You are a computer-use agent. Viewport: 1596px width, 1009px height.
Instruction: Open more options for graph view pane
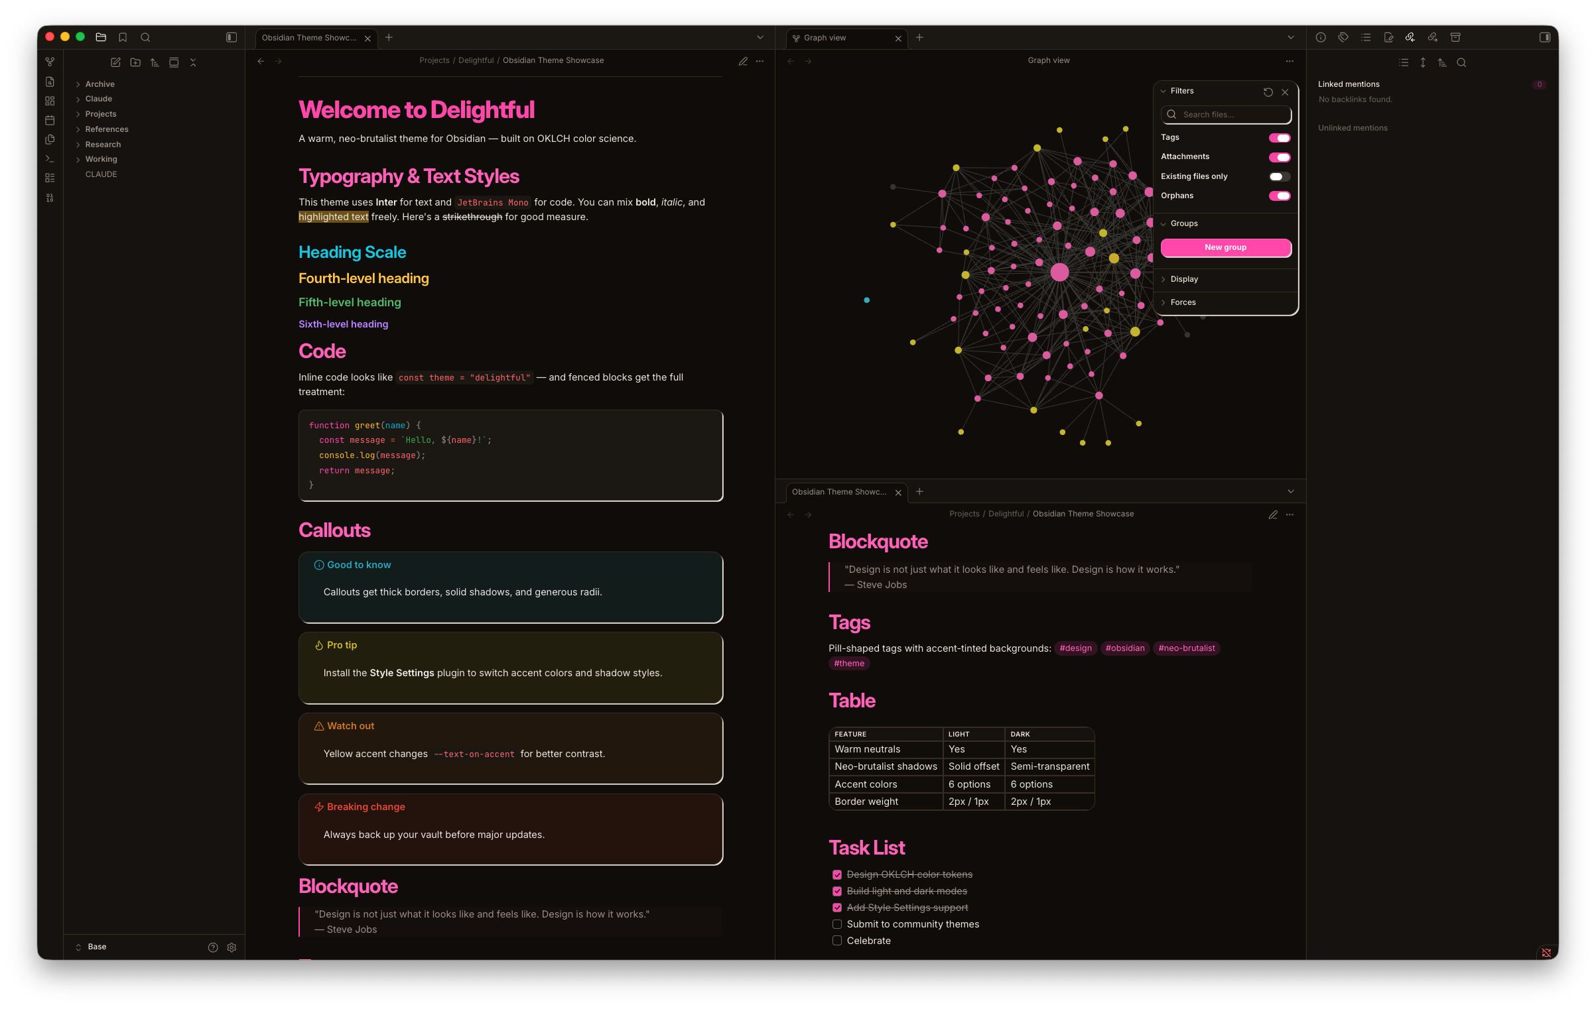click(1290, 61)
